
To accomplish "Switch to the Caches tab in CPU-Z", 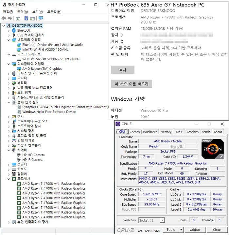I will (135, 132).
